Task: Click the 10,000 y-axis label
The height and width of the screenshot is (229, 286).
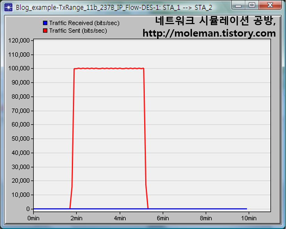Action: [x=21, y=195]
